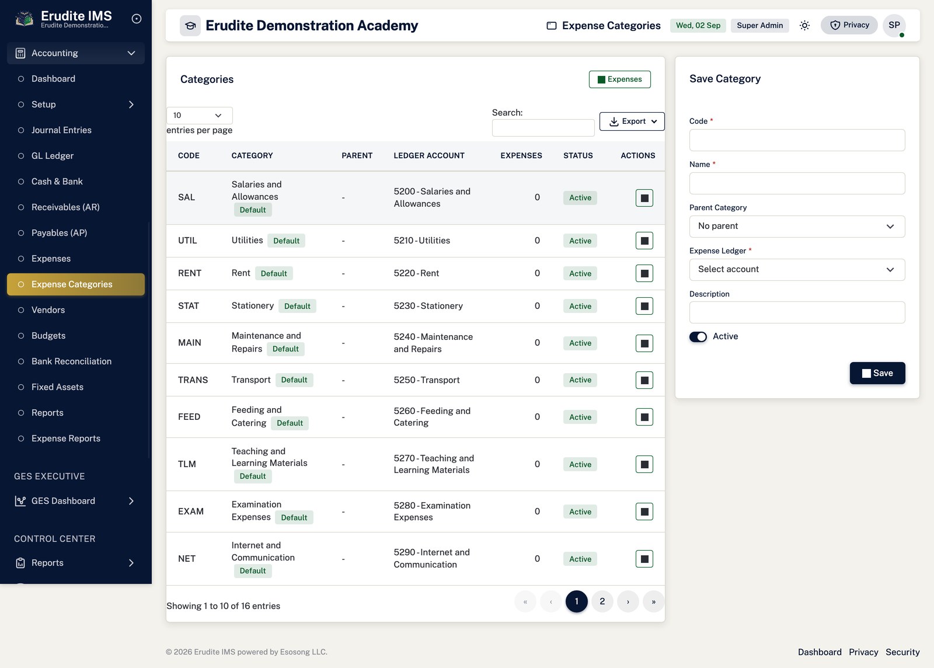Open the SP user avatar menu

[x=894, y=25]
